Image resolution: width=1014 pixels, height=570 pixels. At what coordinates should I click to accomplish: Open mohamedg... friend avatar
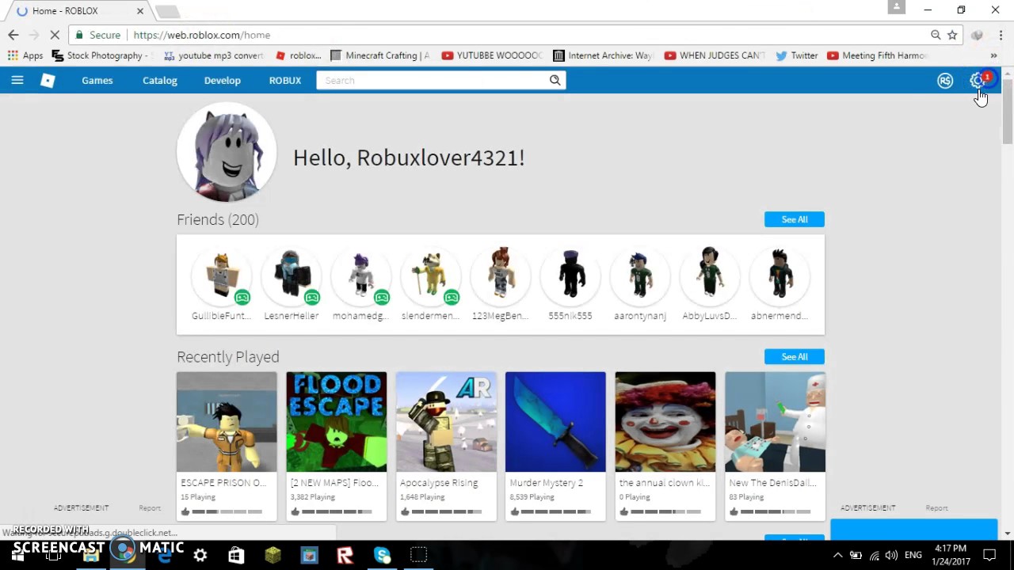pos(360,275)
